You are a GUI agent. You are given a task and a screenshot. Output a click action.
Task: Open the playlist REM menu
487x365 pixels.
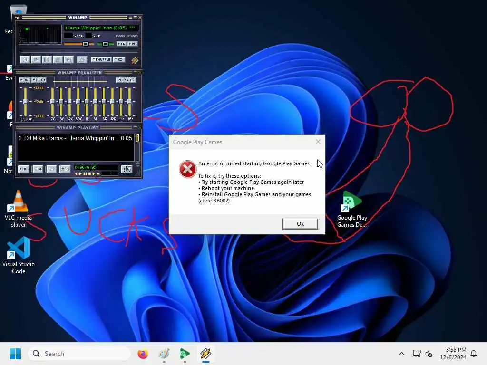pyautogui.click(x=38, y=169)
